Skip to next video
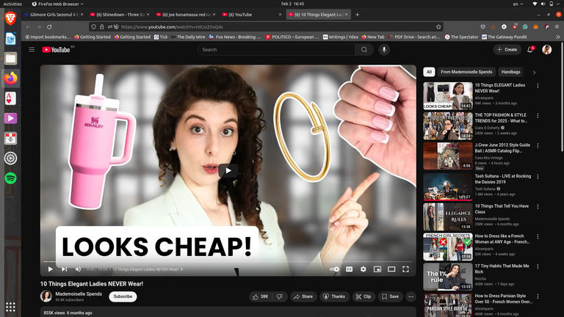Viewport: 564px width, 317px height. [64, 269]
